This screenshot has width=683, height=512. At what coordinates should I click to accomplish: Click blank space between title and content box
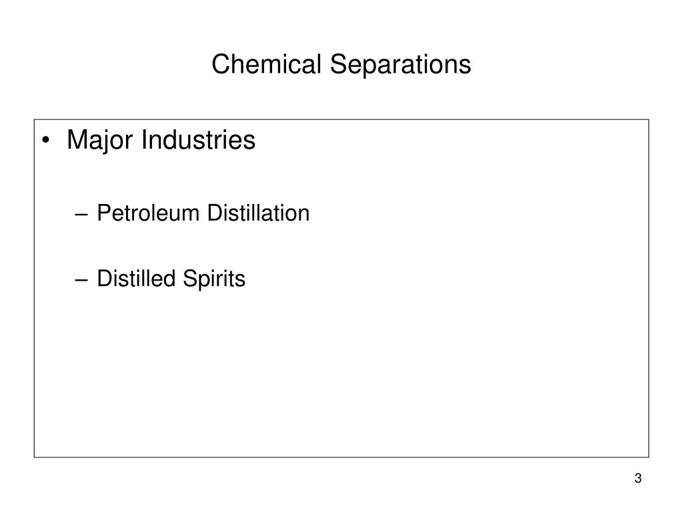click(x=341, y=100)
